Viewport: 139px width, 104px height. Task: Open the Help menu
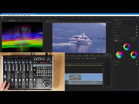pyautogui.click(x=29, y=15)
